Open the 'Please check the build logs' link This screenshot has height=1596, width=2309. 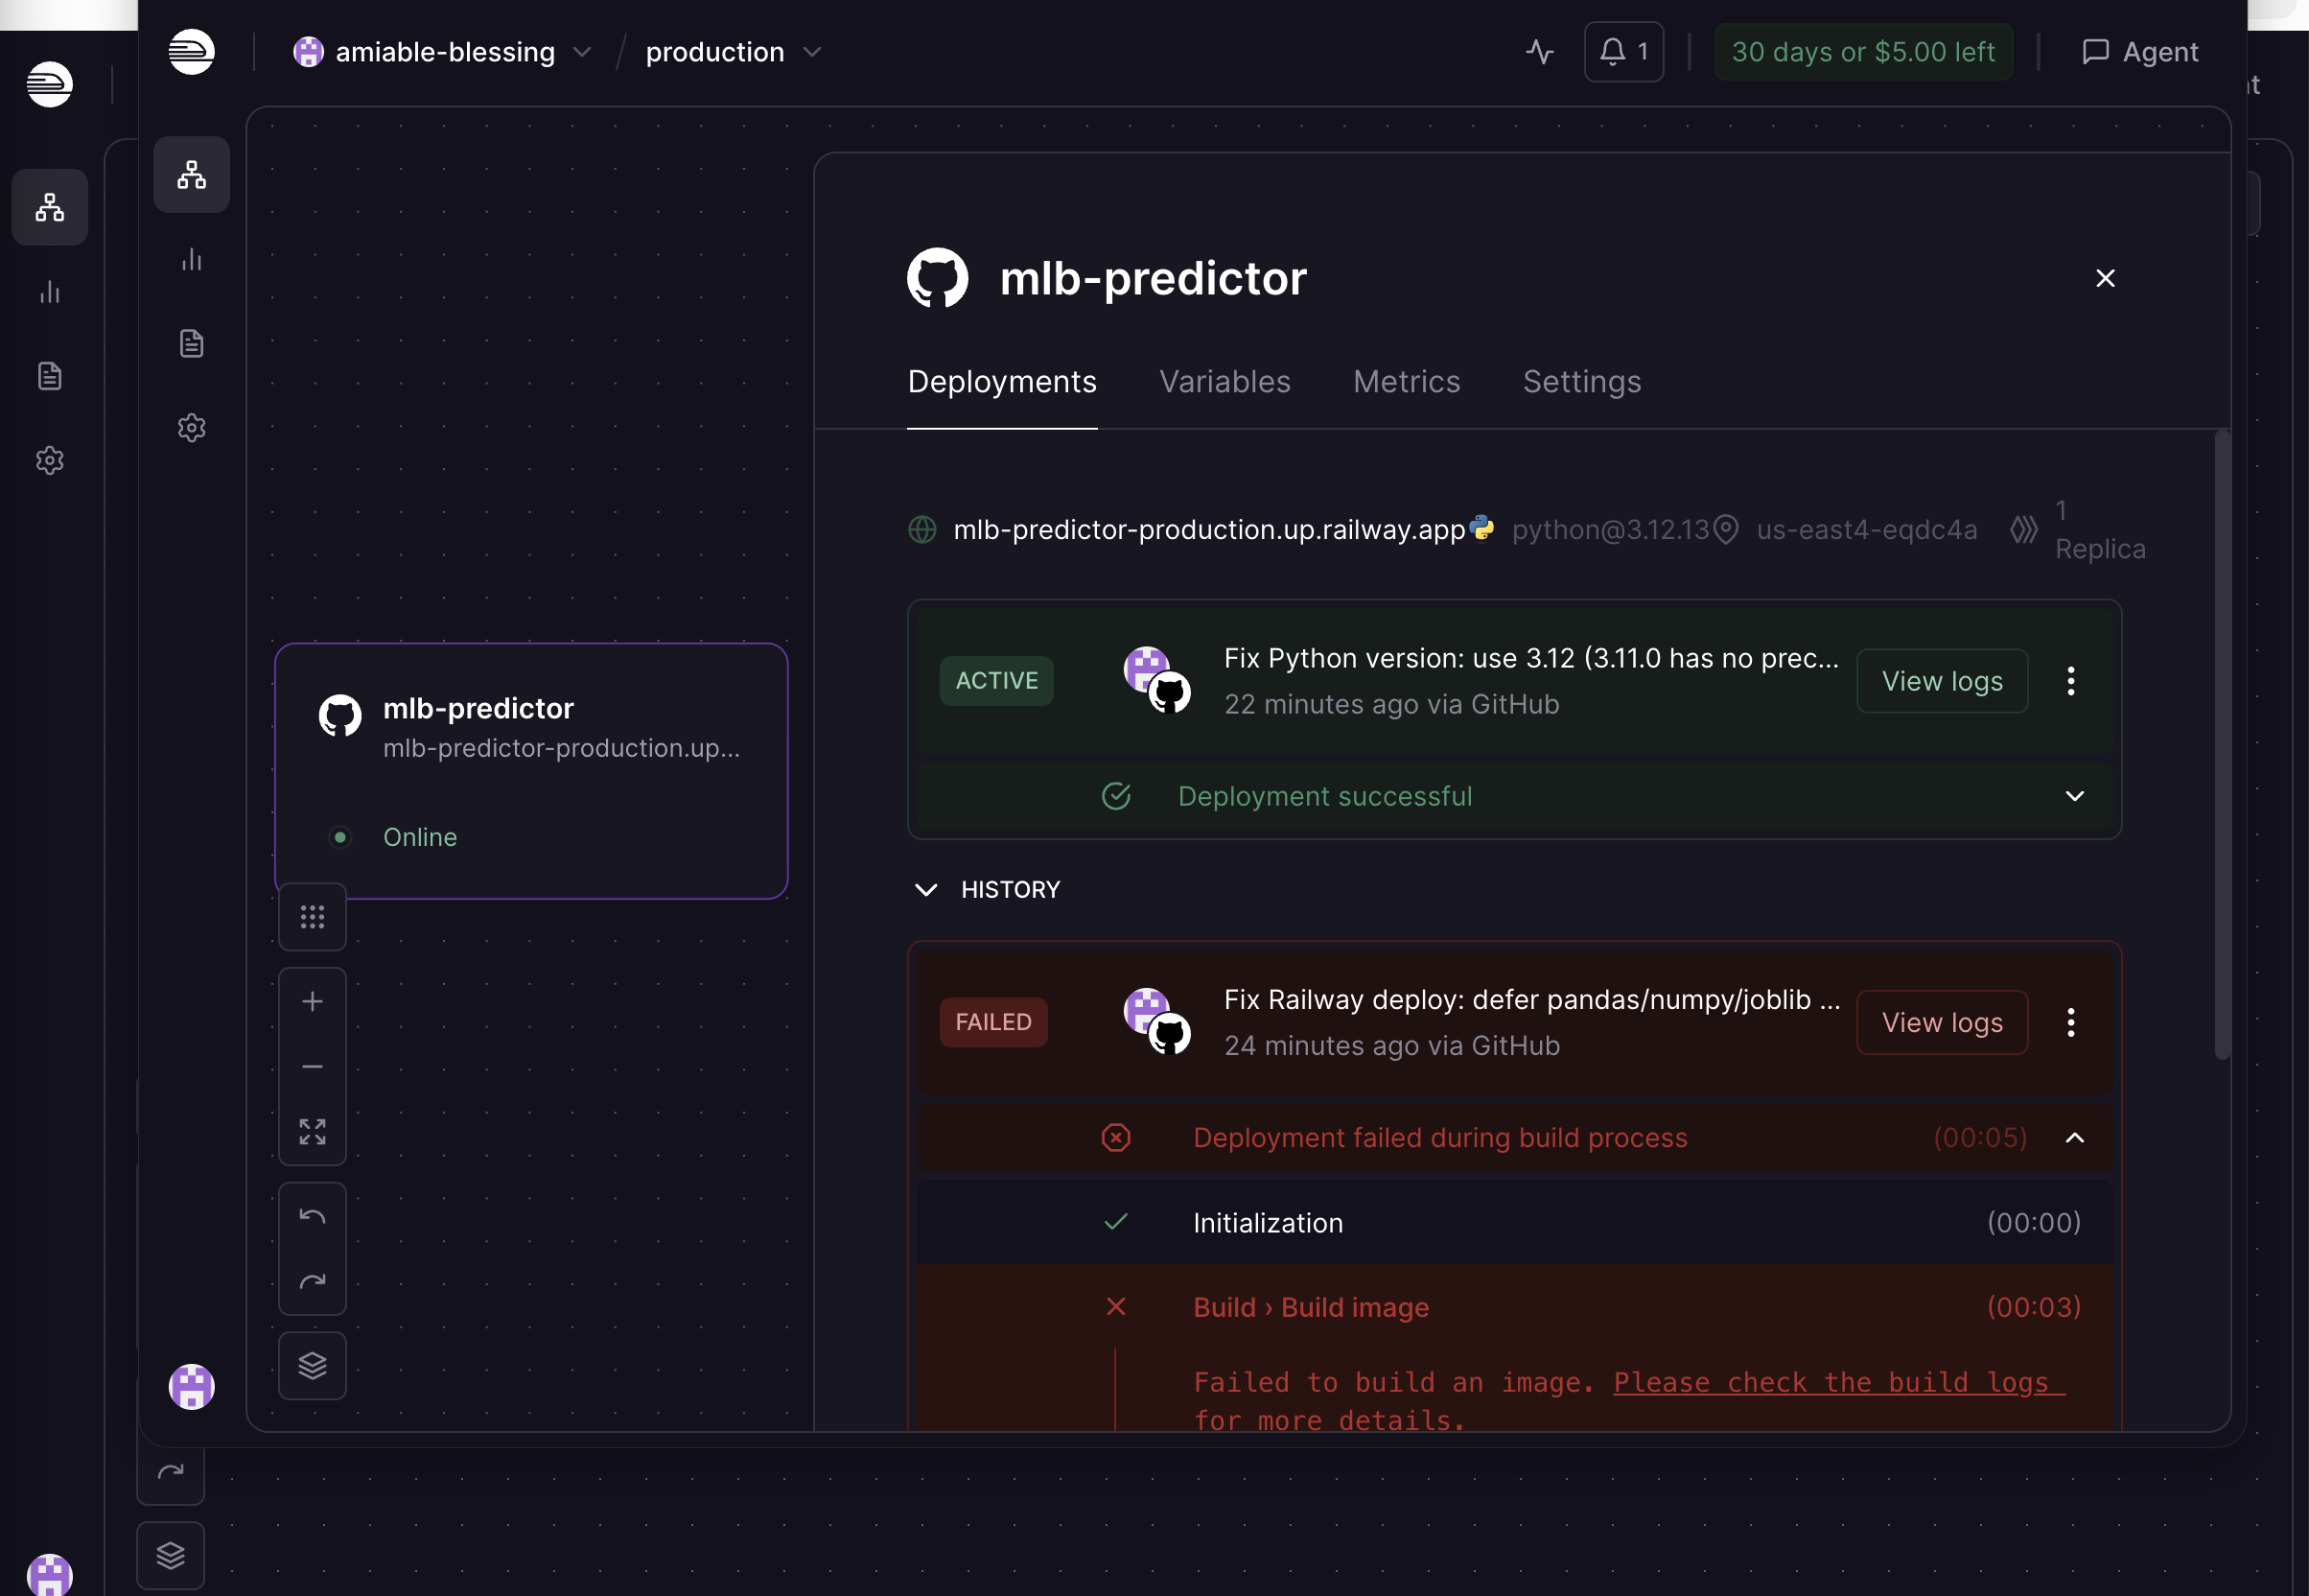click(x=1837, y=1382)
